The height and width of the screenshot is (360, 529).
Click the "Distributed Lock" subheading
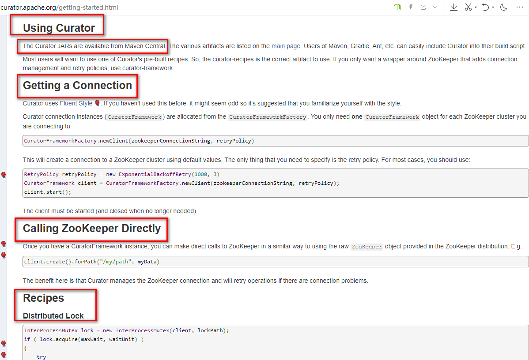(x=53, y=316)
